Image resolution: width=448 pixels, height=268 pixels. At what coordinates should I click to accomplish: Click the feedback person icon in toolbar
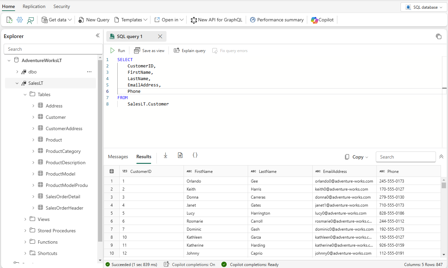coord(30,20)
